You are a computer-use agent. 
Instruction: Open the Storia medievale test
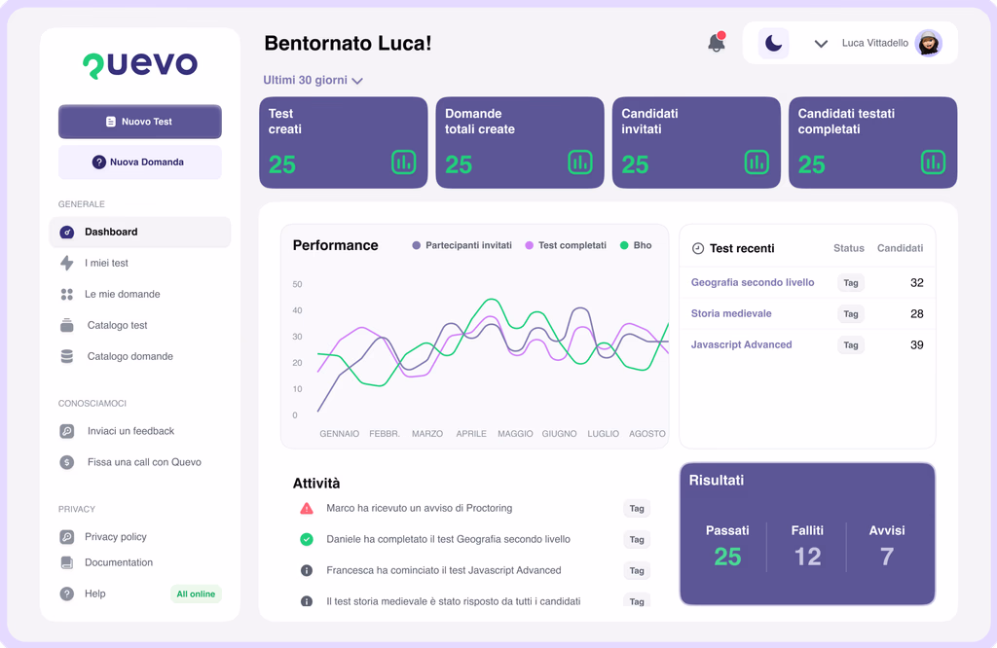point(731,313)
